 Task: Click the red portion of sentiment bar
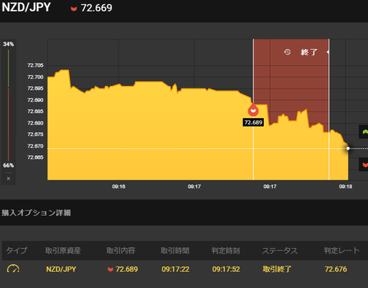pyautogui.click(x=8, y=124)
